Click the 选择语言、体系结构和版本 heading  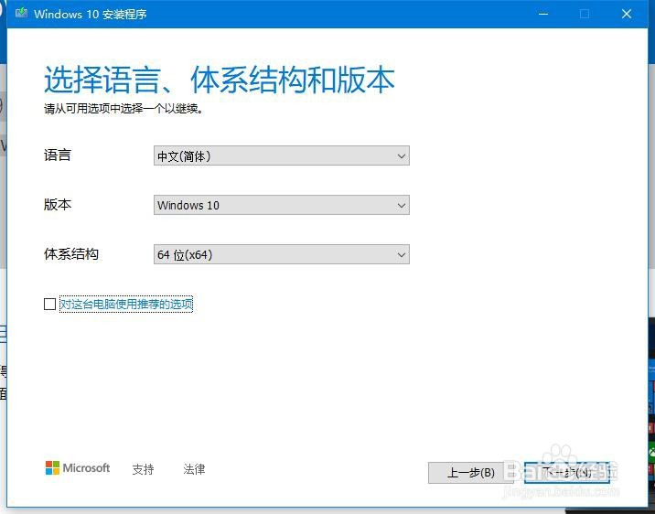(x=220, y=80)
